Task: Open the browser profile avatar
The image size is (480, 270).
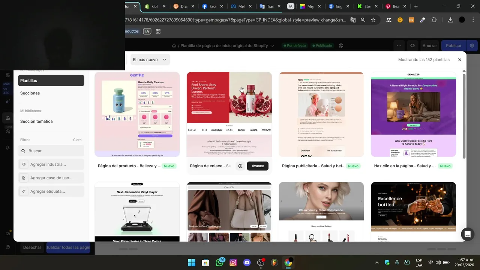Action: point(462,20)
